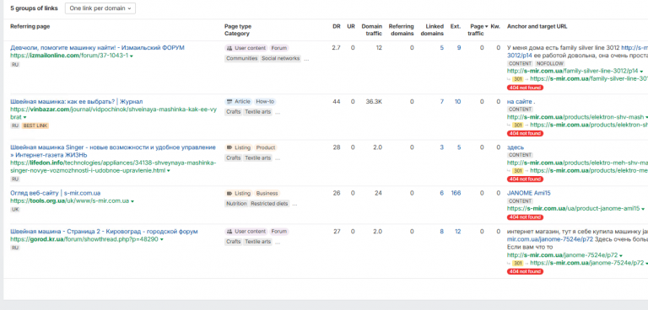The image size is (648, 310).
Task: Click the UK language tag under tools.org.ua
Action: pyautogui.click(x=15, y=210)
